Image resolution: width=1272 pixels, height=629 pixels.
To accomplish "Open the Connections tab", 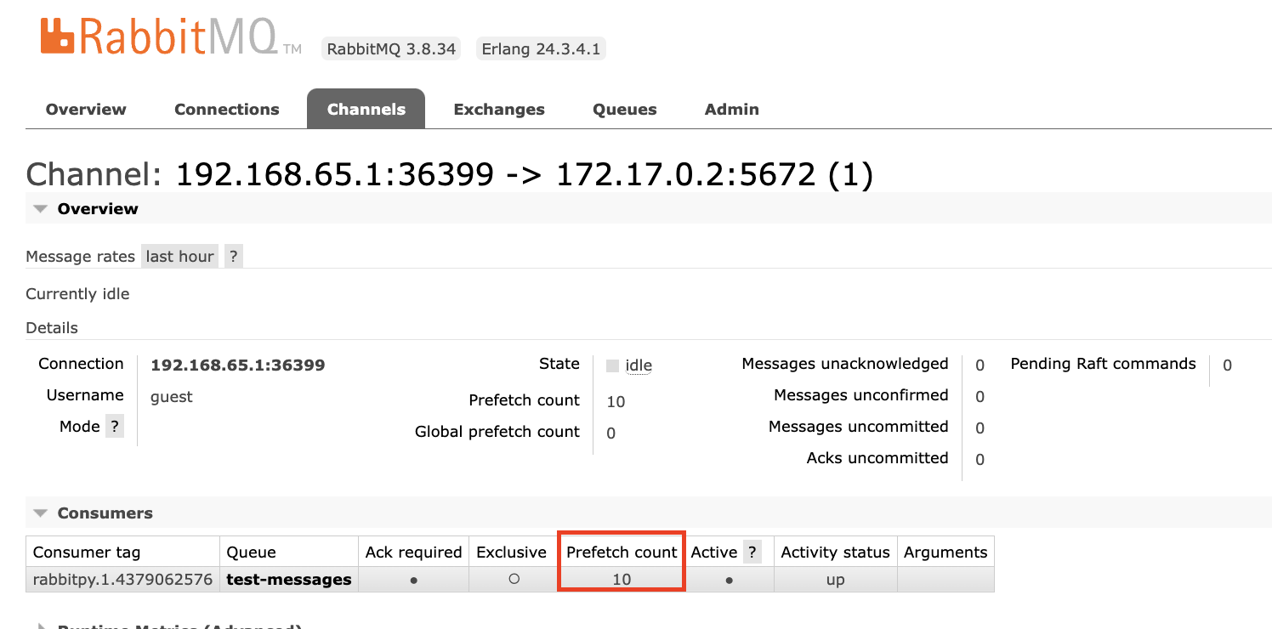I will pyautogui.click(x=227, y=109).
